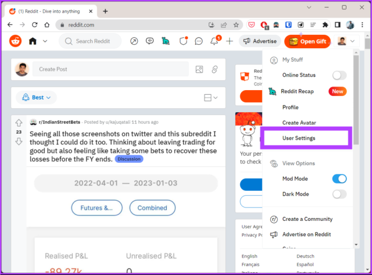This screenshot has height=275, width=372.
Task: Disable Mod Mode toggle
Action: [339, 179]
